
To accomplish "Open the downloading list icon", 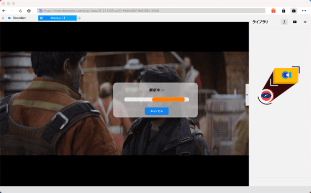I will point(285,22).
